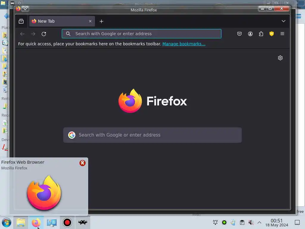Click the magnifier icon in the address bar
The width and height of the screenshot is (305, 229).
click(68, 34)
